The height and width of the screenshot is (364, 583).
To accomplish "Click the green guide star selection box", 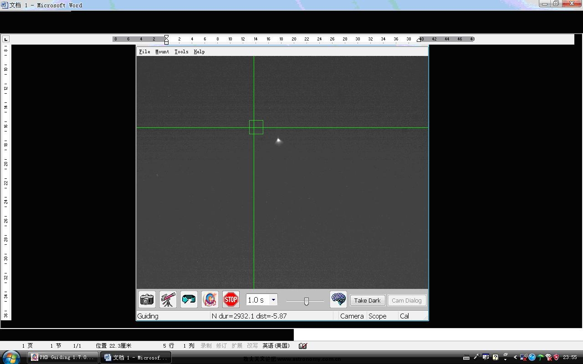I will click(256, 127).
